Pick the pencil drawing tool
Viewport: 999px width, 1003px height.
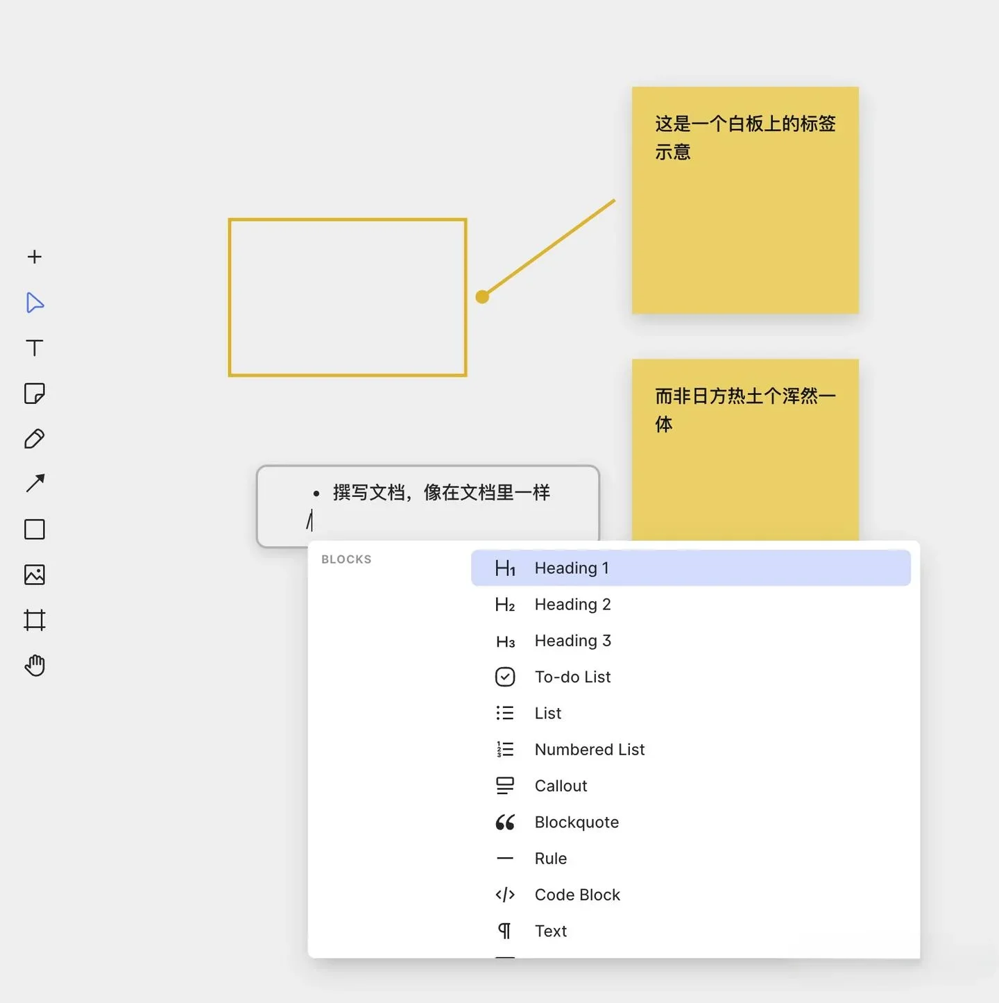[35, 439]
